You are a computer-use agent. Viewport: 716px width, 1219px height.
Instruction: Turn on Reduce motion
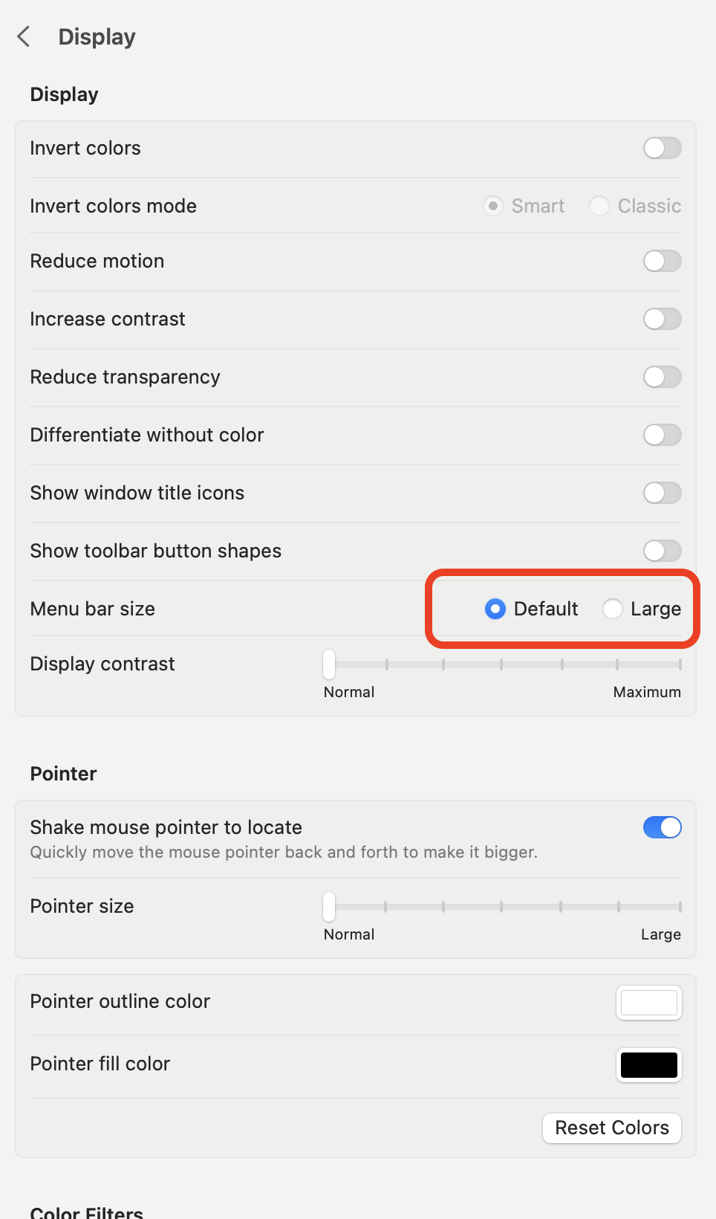click(661, 261)
